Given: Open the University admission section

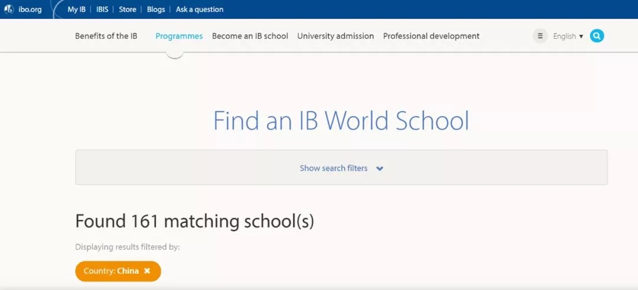Looking at the screenshot, I should tap(336, 36).
